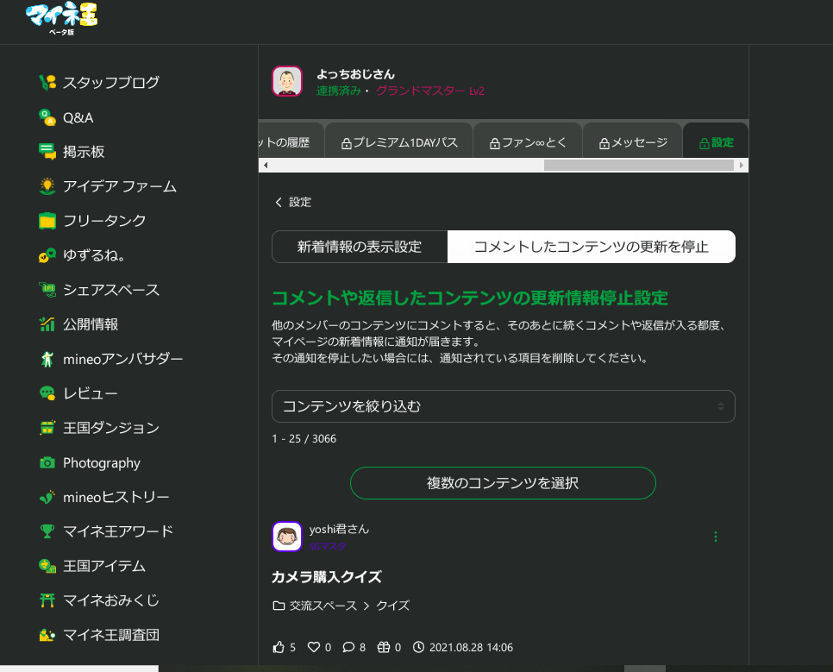Screen dimensions: 833x672
Task: Click the Photography camera icon
Action: (x=47, y=463)
